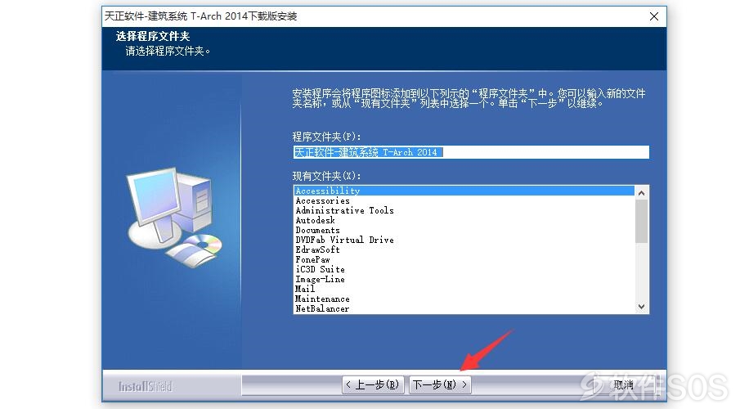740x409 pixels.
Task: Pick FonePaw from the existing folders
Action: point(464,260)
